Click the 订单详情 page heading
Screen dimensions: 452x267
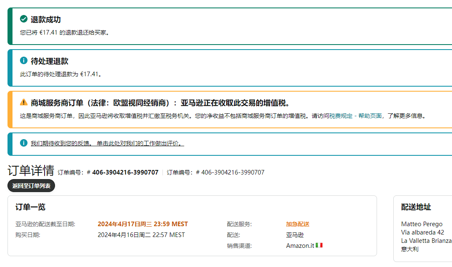pyautogui.click(x=31, y=171)
